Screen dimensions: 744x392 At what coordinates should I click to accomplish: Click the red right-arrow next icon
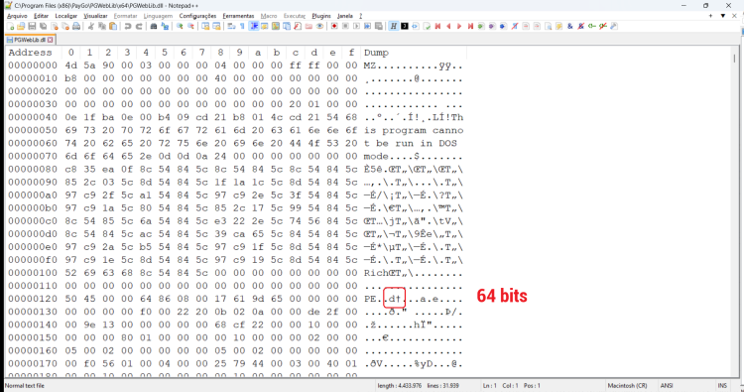click(459, 26)
